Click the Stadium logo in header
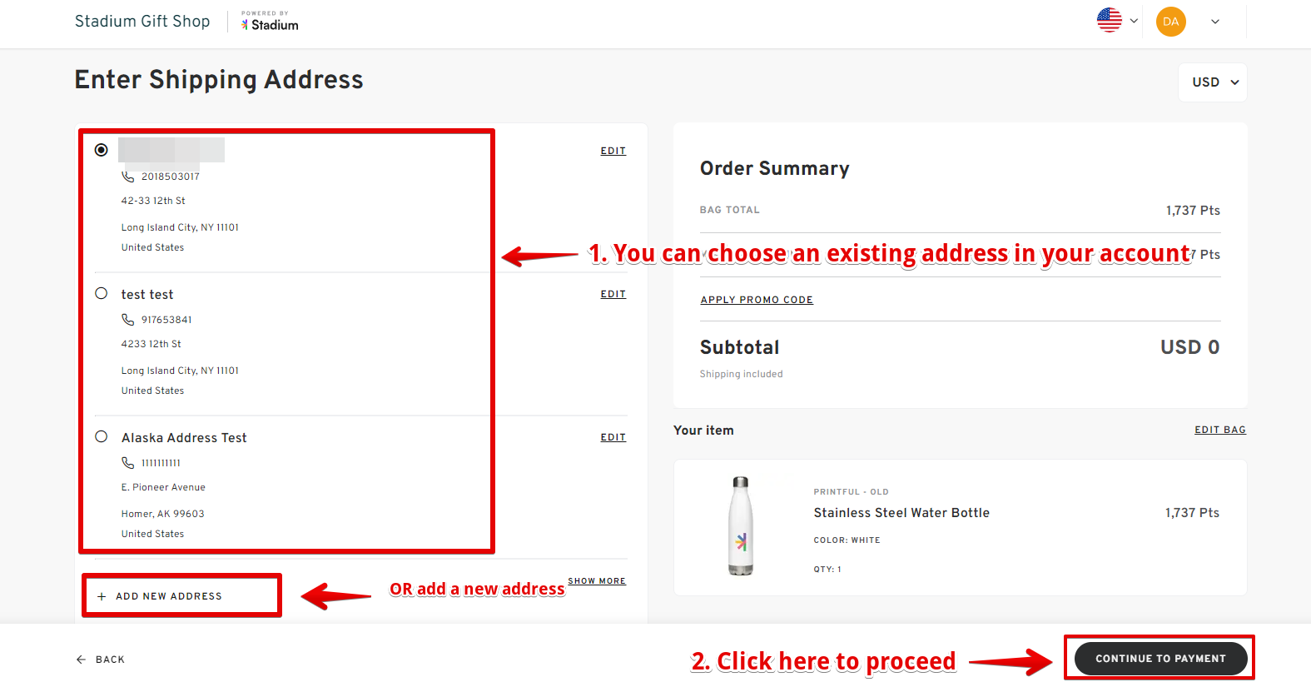This screenshot has width=1311, height=687. tap(270, 22)
